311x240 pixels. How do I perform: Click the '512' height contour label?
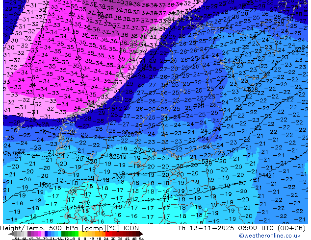pyautogui.click(x=117, y=109)
